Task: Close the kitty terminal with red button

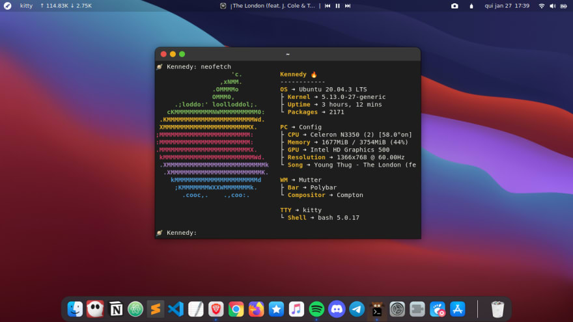Action: tap(163, 54)
